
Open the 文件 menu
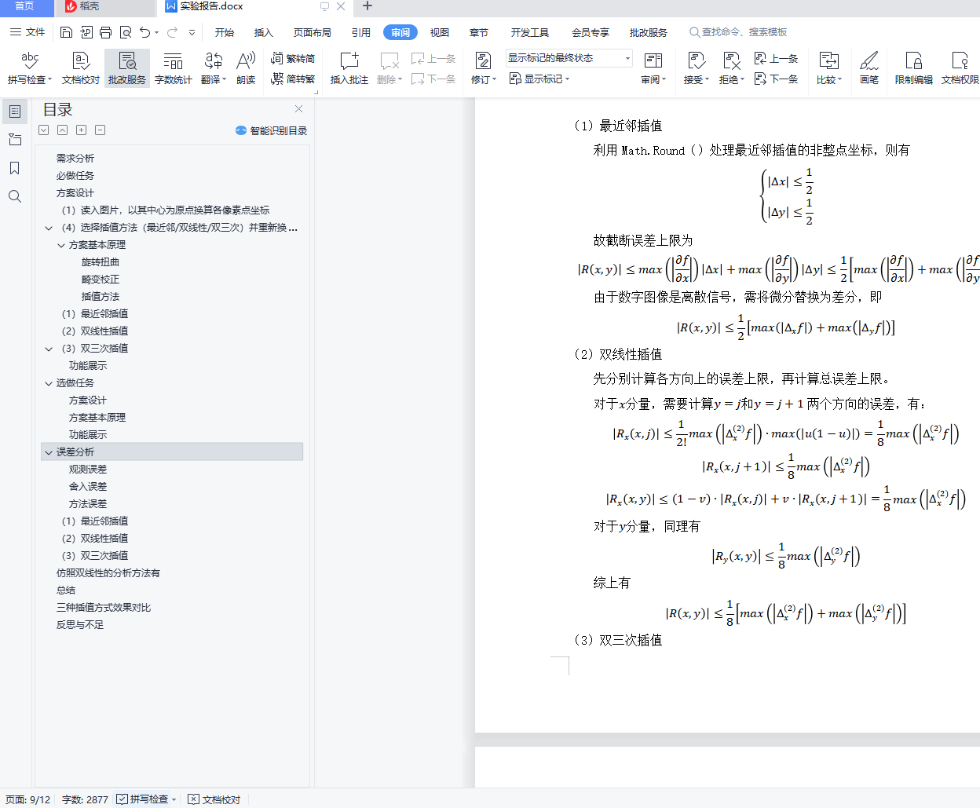tap(27, 32)
